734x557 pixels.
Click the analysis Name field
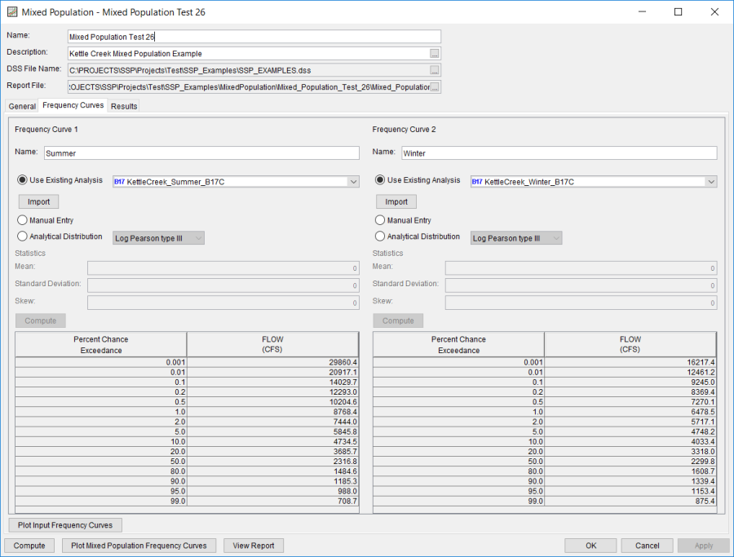[x=254, y=37]
